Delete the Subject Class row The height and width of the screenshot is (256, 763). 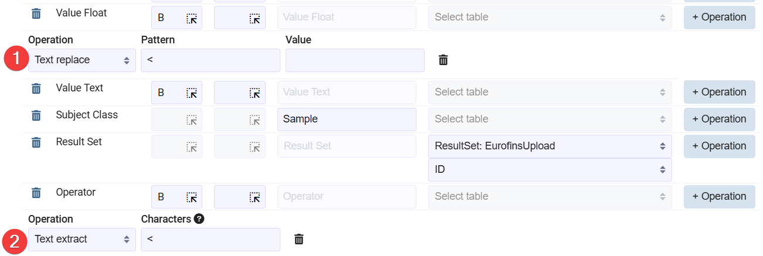(36, 115)
